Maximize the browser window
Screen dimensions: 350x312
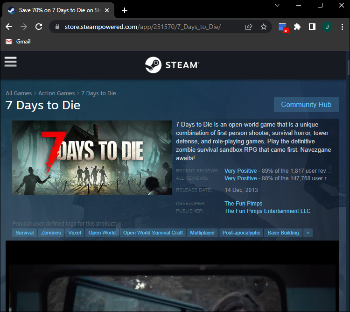pyautogui.click(x=320, y=5)
